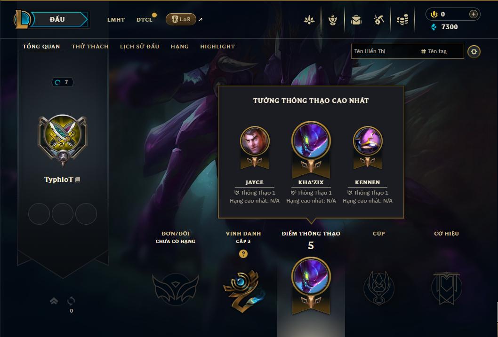Click the profile settings gear icon
Screen dimensions: 498x337
click(x=474, y=52)
